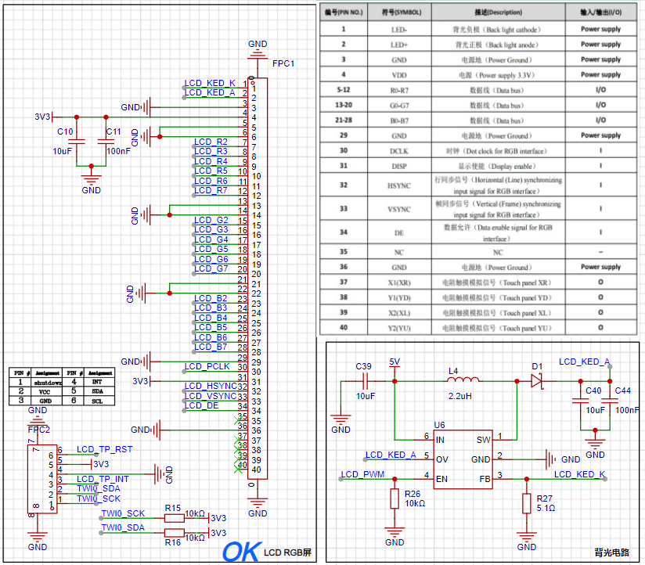
Task: Click the 符号(SYMBOL) column header
Action: pyautogui.click(x=401, y=13)
